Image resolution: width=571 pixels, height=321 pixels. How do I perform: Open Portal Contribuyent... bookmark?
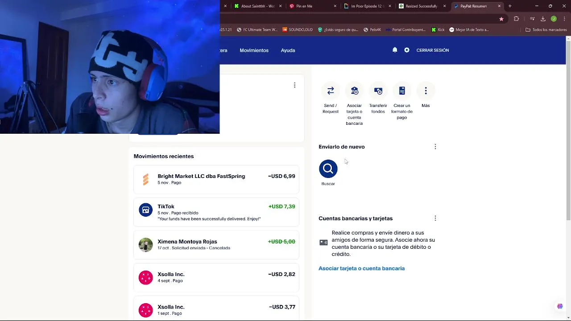pyautogui.click(x=405, y=30)
